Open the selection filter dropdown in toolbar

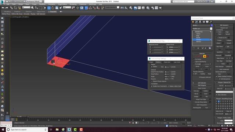[x=26, y=7]
